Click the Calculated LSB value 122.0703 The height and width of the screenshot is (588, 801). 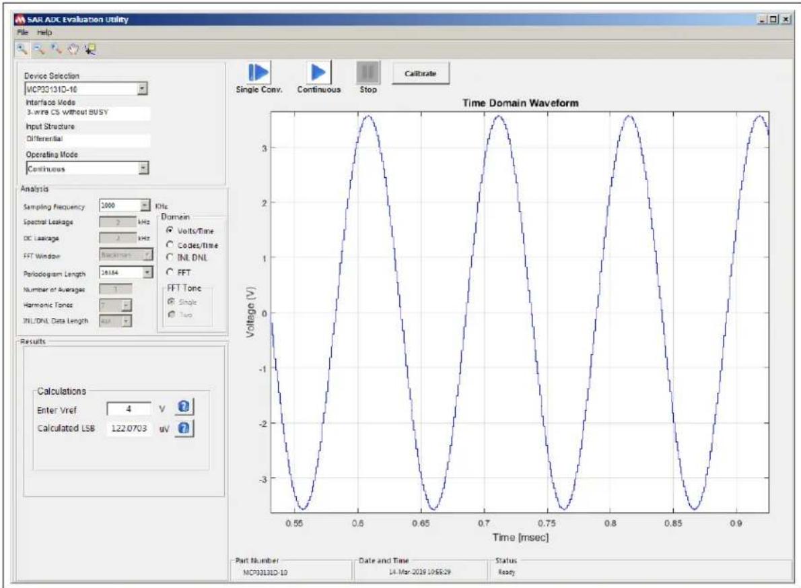129,428
